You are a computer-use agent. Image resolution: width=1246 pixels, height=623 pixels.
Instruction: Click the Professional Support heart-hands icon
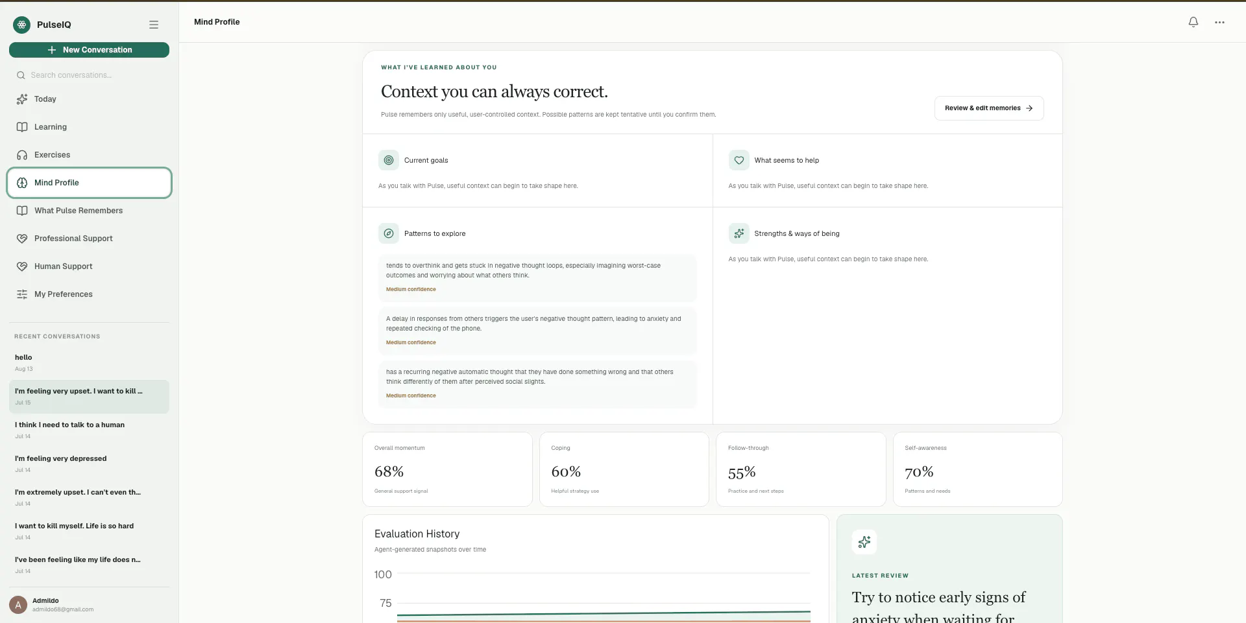click(x=22, y=239)
